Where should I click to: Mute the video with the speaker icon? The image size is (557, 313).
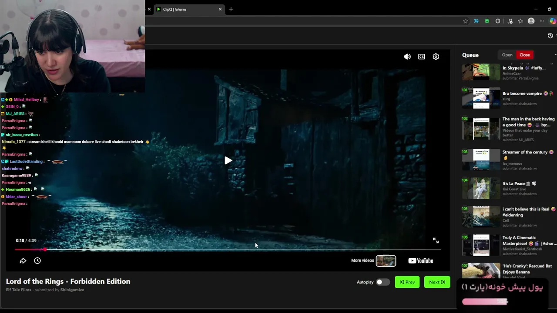tap(407, 57)
